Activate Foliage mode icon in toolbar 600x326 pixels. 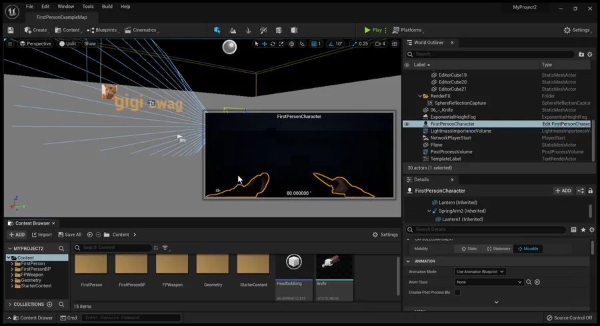coord(248,30)
